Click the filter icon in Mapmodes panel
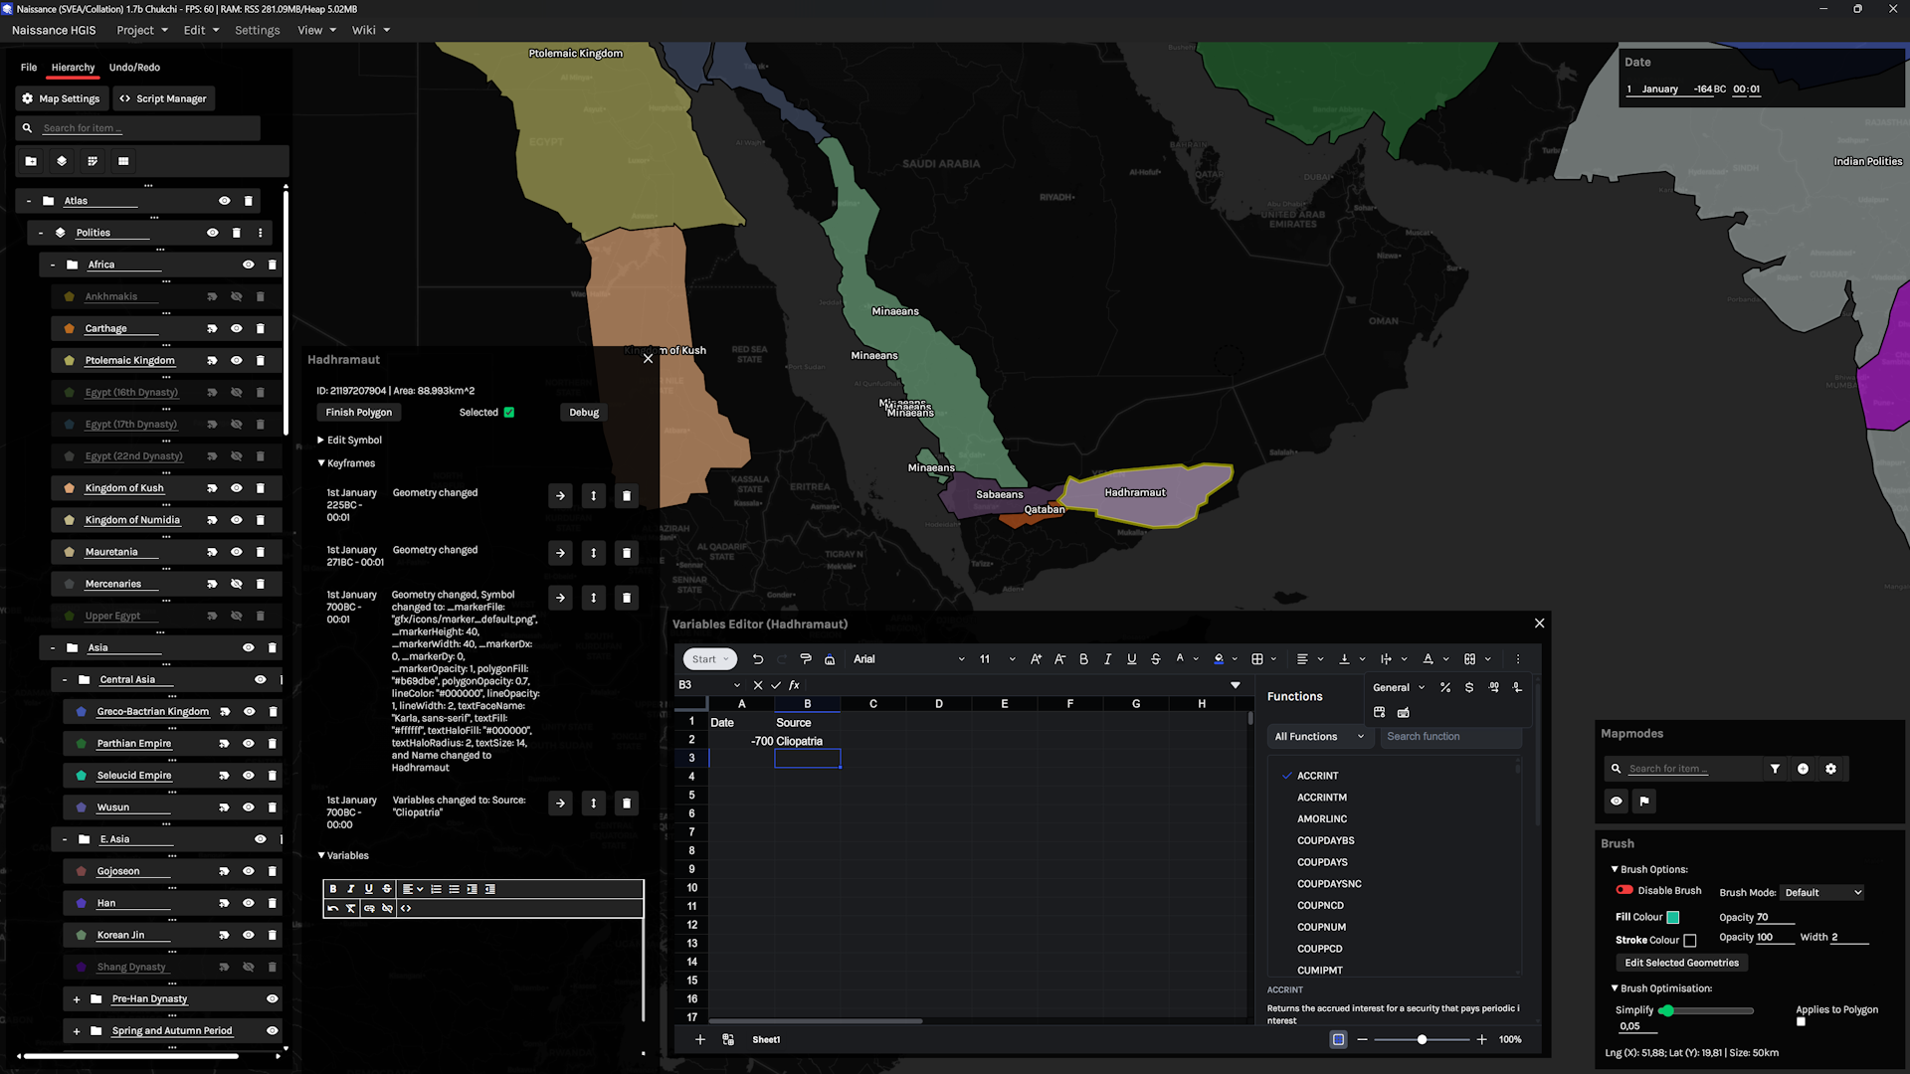 pyautogui.click(x=1775, y=769)
